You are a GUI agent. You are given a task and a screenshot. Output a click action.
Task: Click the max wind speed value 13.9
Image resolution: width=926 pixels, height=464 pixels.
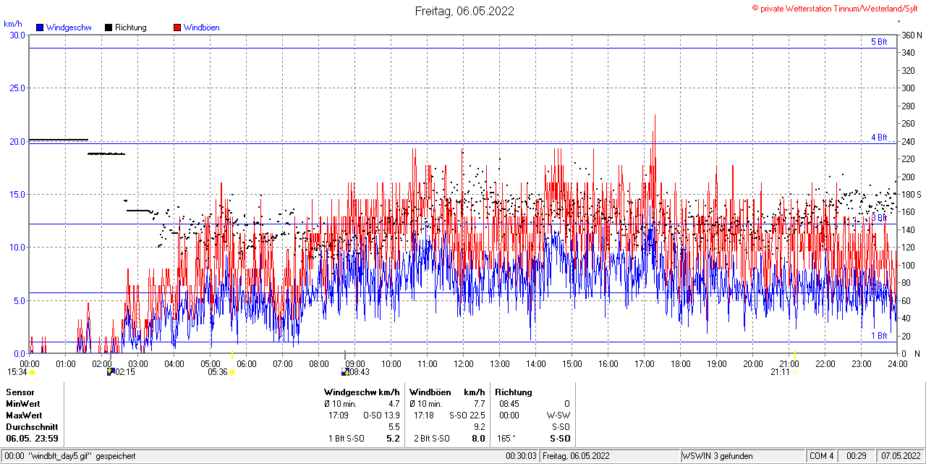pyautogui.click(x=392, y=416)
